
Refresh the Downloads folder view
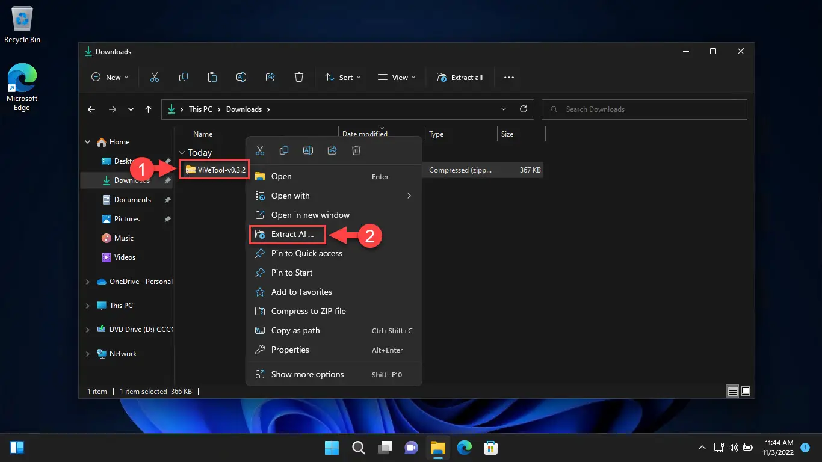coord(524,109)
